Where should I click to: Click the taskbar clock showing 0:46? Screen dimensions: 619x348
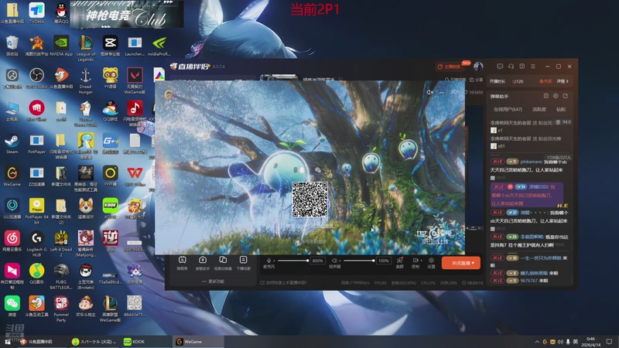(590, 342)
